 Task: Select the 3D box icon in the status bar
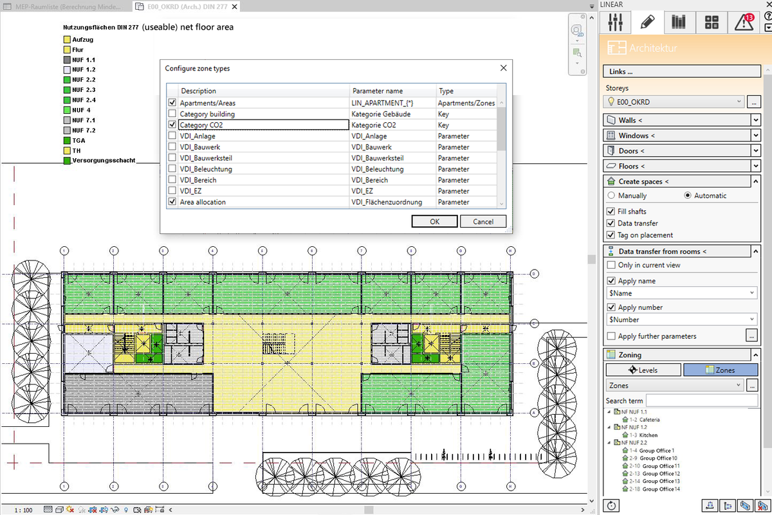tap(59, 510)
